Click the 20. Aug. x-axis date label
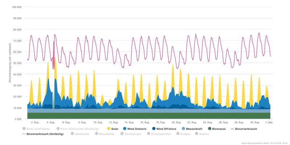The image size is (290, 145). coord(176,123)
